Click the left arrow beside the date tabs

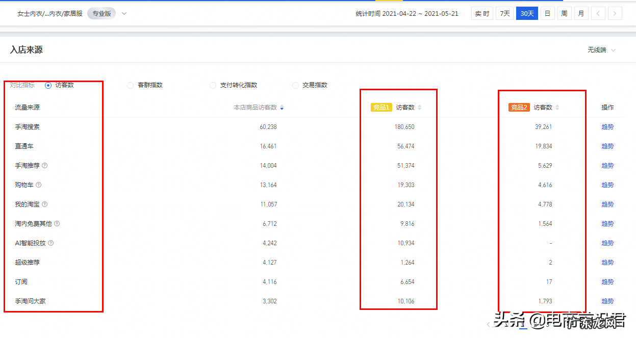(598, 13)
